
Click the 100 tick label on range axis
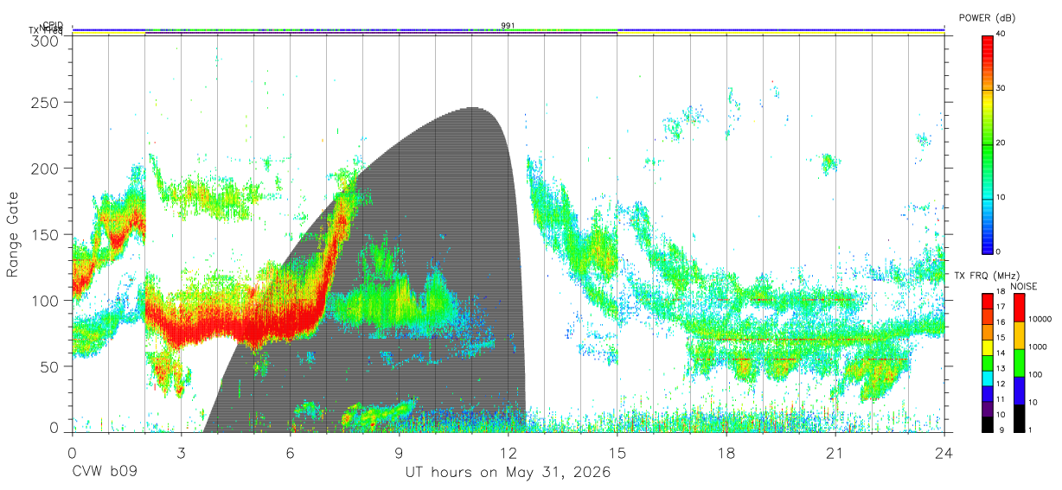[x=44, y=300]
